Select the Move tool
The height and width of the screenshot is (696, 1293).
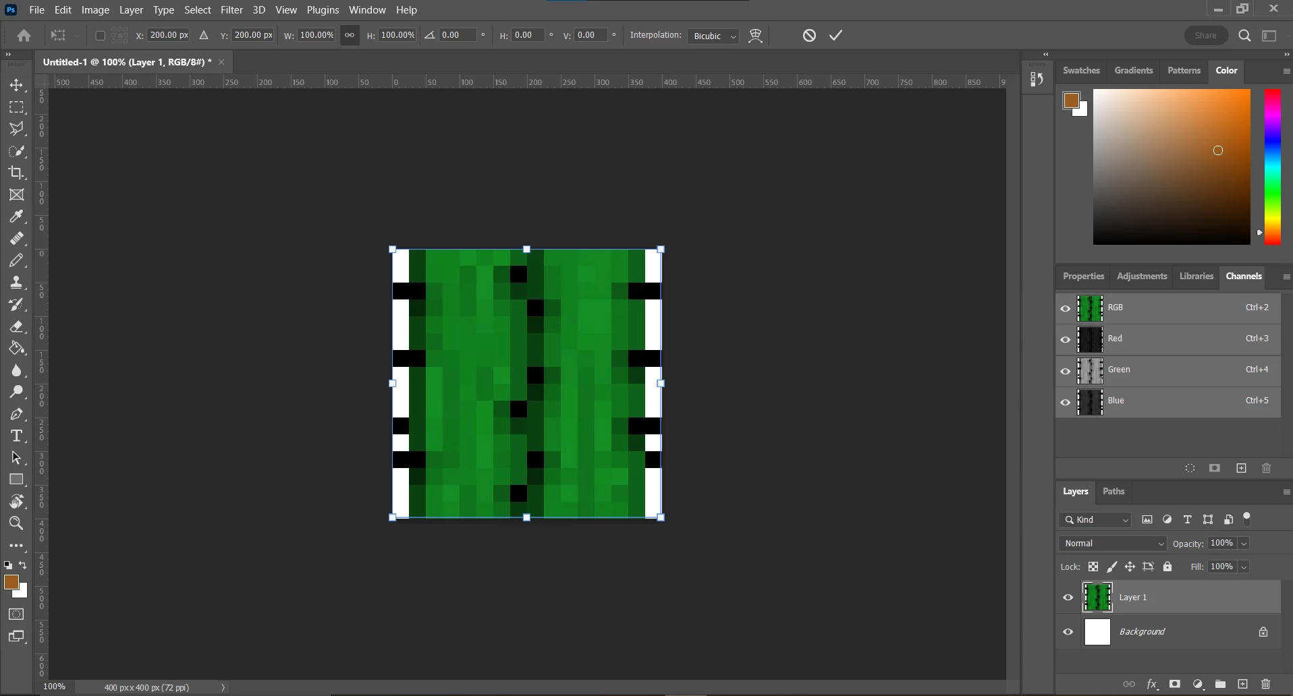[17, 86]
